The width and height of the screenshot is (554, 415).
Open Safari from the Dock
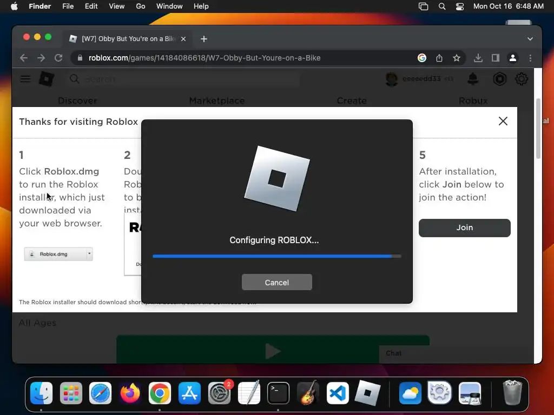(x=100, y=393)
